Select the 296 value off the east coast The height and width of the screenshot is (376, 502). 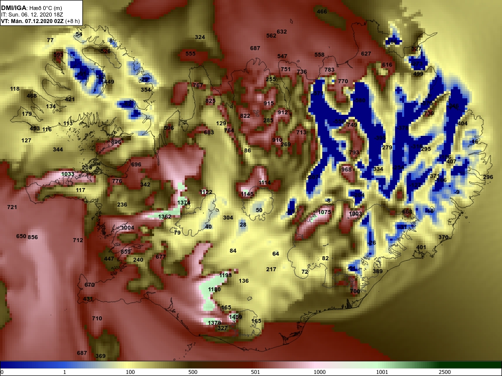(x=488, y=177)
